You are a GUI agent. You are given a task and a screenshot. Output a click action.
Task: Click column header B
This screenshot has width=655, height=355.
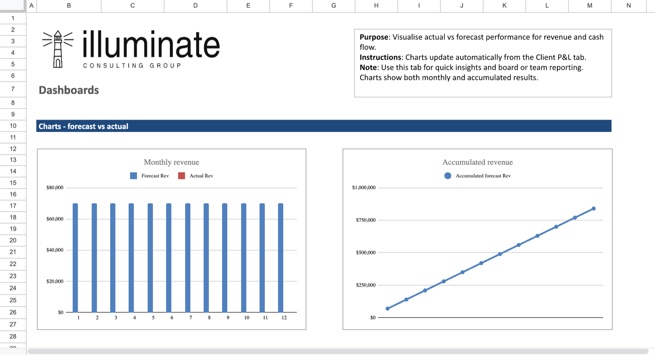[x=69, y=5]
